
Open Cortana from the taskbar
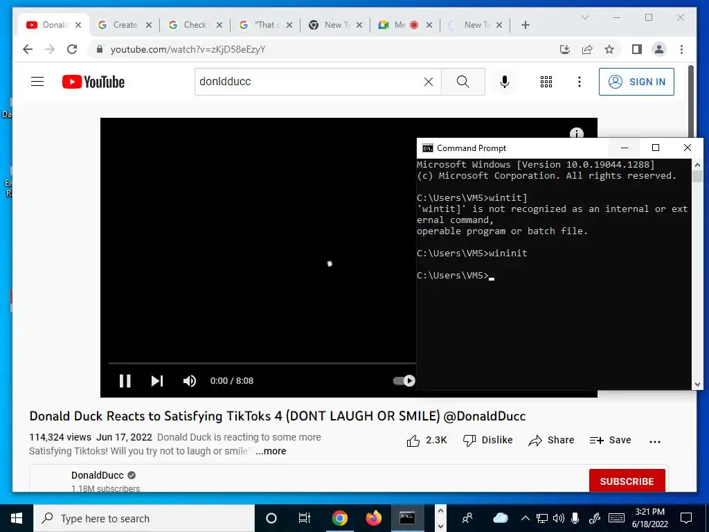point(271,518)
